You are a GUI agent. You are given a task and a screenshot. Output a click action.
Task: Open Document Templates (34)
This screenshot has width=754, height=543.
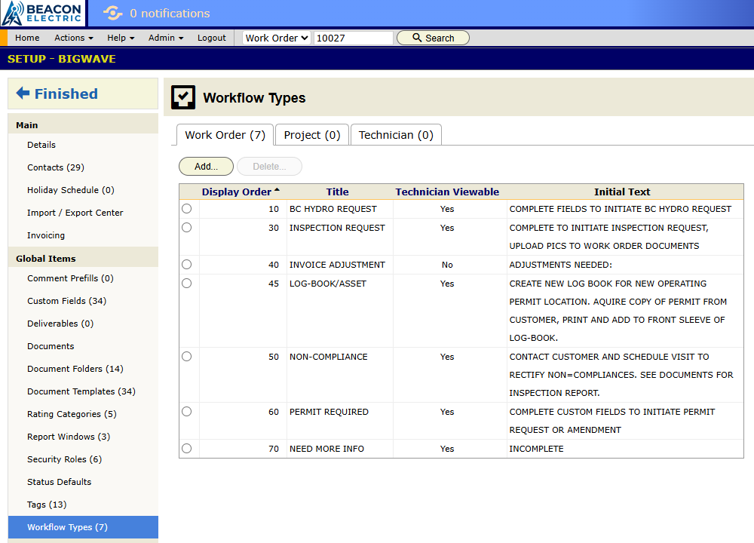(81, 391)
